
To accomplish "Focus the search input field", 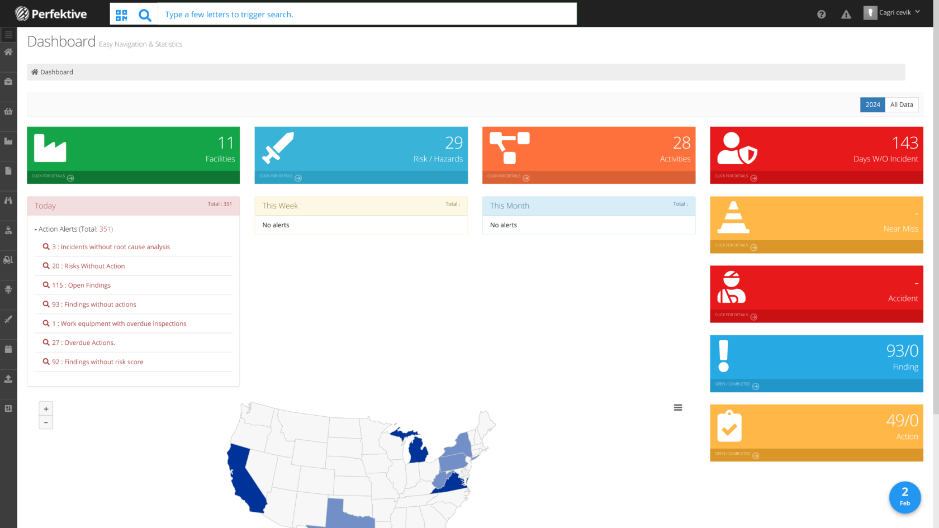I will coord(367,14).
